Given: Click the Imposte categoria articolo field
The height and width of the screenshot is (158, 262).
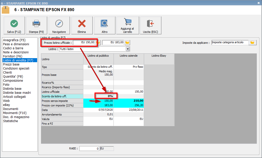Looking at the screenshot, I should pyautogui.click(x=230, y=42).
